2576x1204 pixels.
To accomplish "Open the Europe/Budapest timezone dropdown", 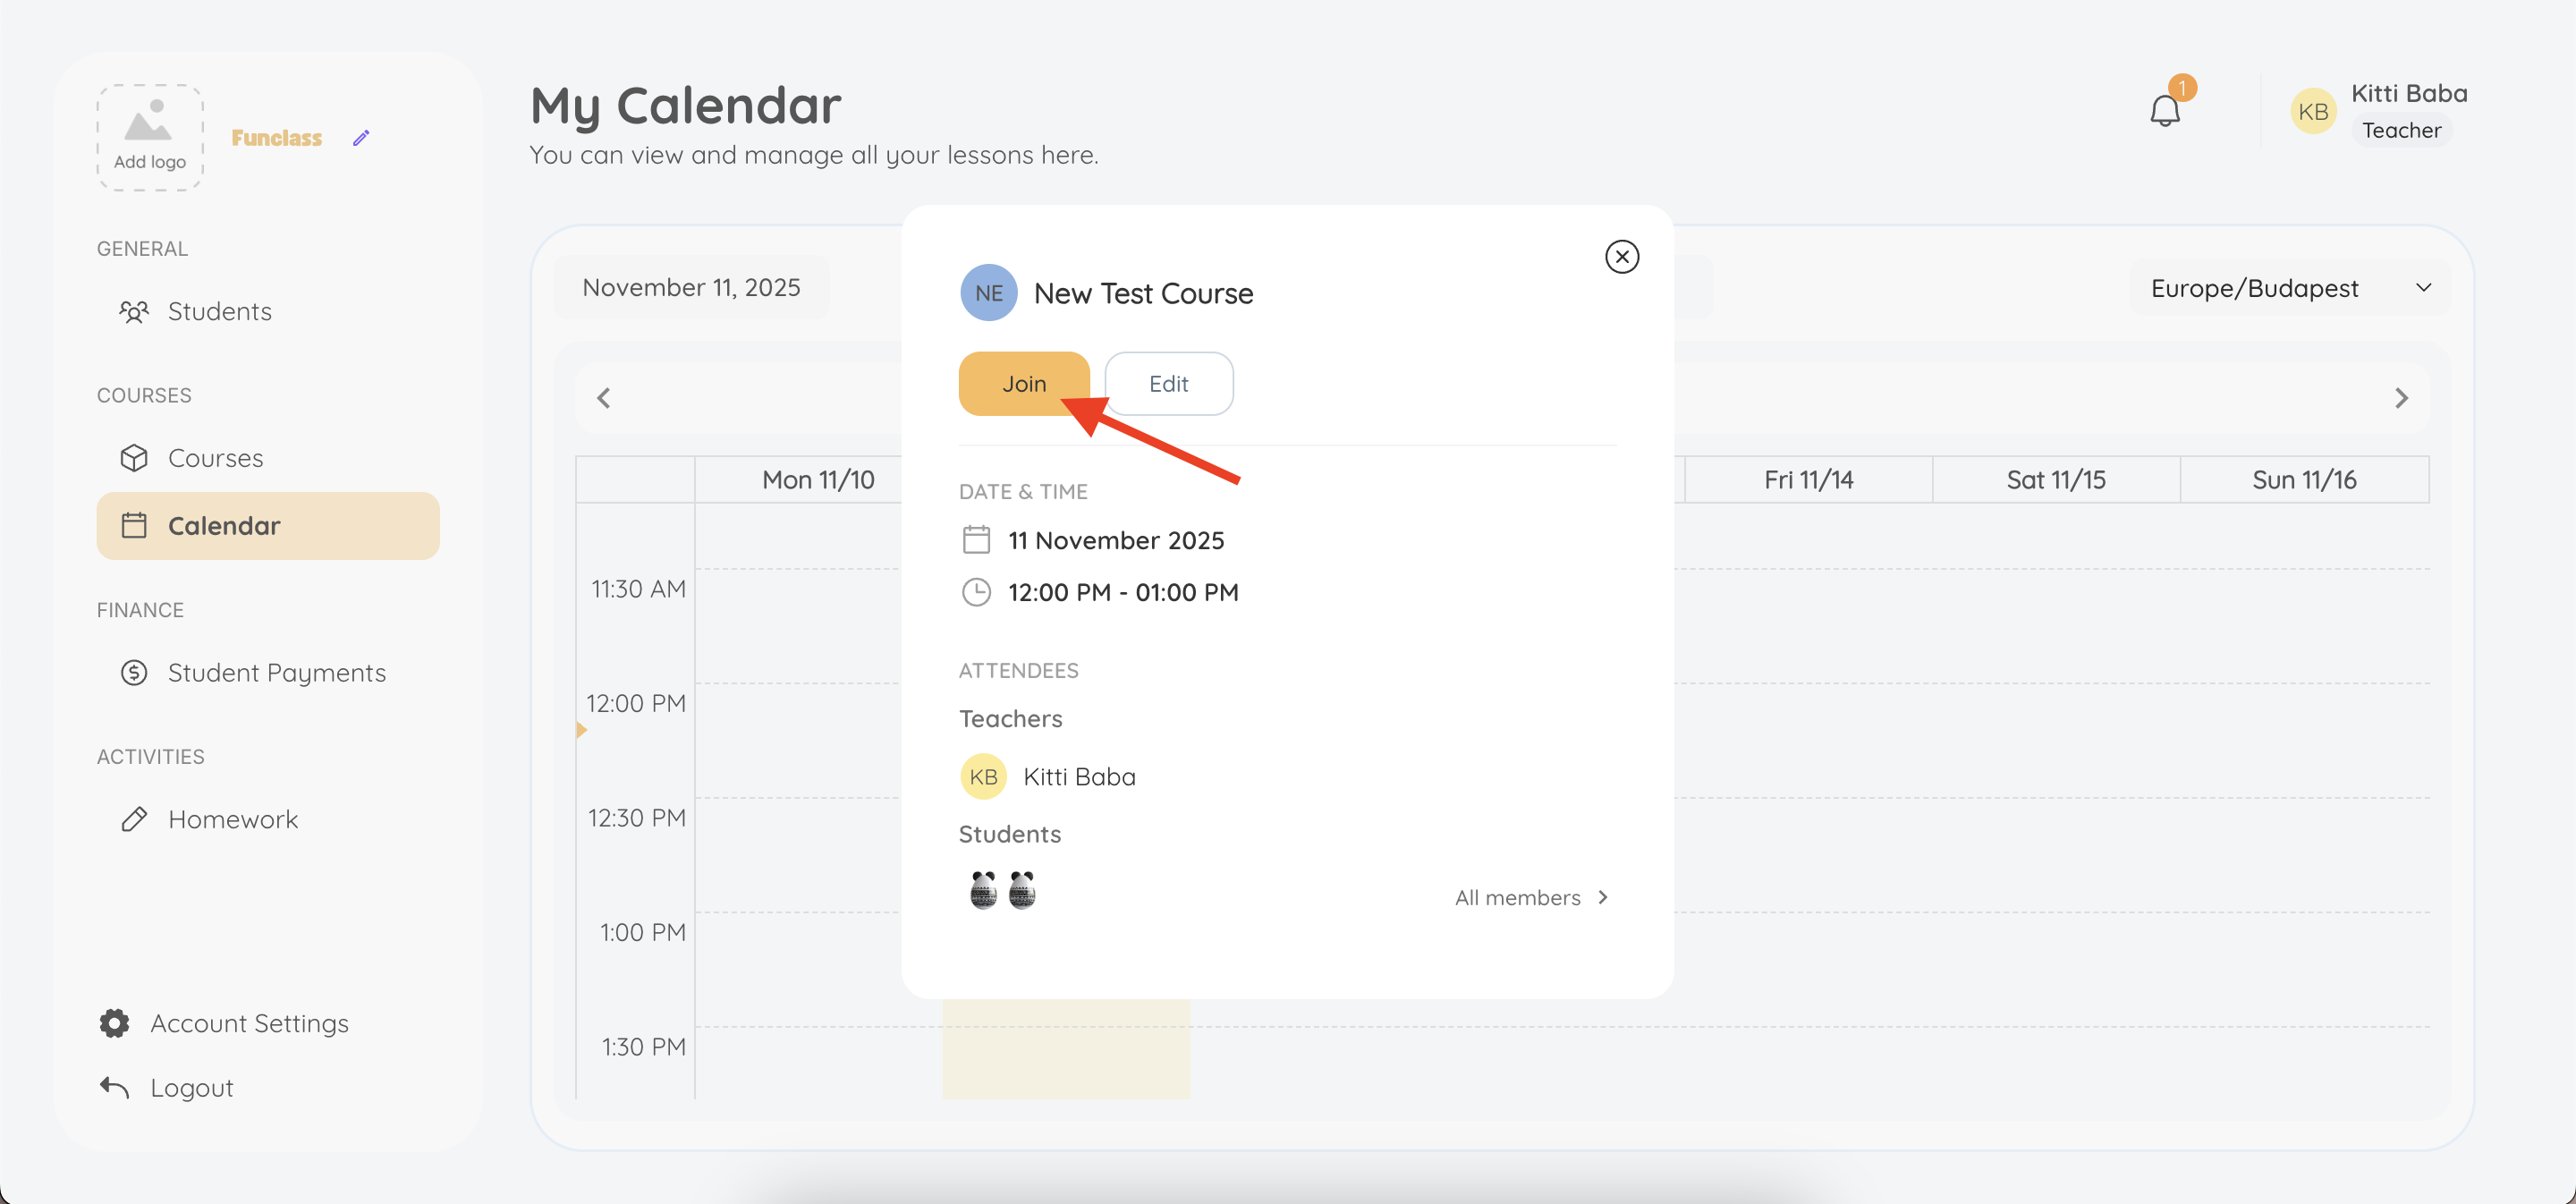I will (x=2289, y=288).
